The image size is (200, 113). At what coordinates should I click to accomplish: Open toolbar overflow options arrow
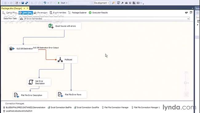(143, 3)
